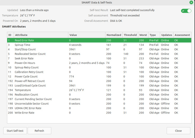Select the UDMA CRC Error Rate row
Viewport: 195px width, 138px height.
tap(99, 108)
